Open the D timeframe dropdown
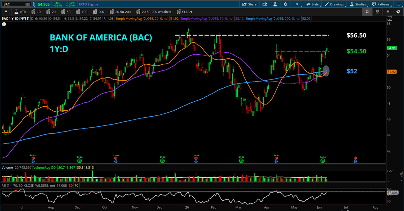 coord(297,4)
